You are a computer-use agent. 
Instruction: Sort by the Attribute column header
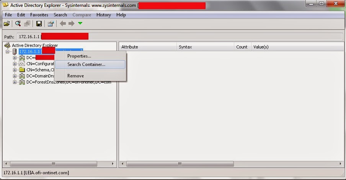coord(147,47)
